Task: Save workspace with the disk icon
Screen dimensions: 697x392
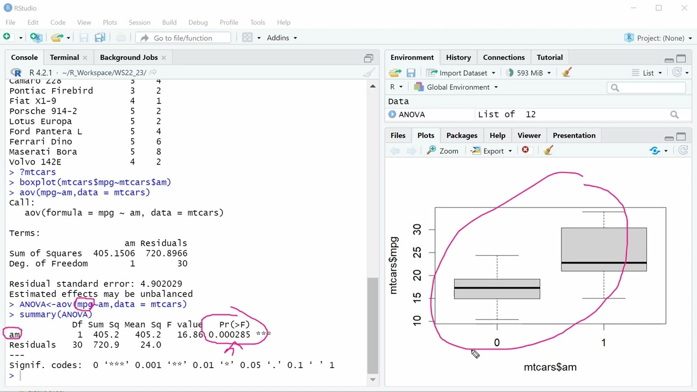Action: click(411, 72)
